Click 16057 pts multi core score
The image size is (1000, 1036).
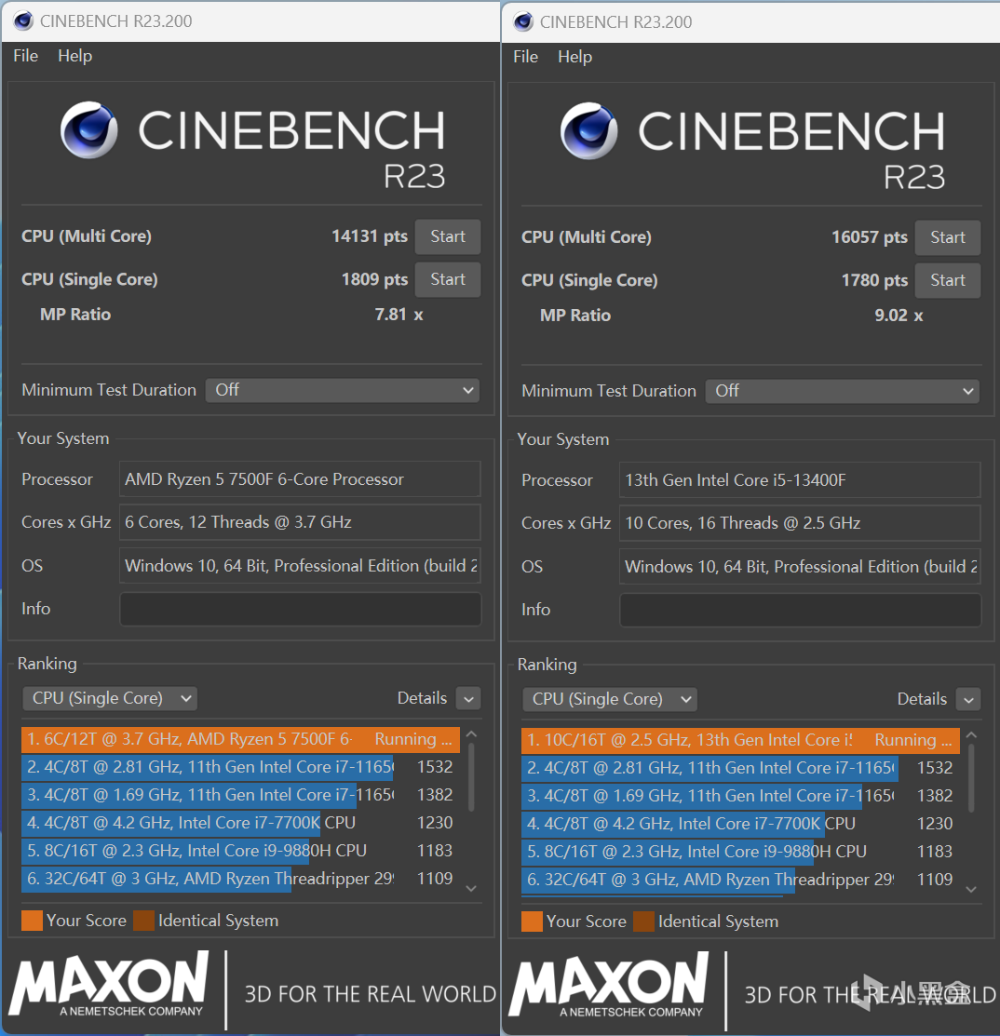pos(869,236)
